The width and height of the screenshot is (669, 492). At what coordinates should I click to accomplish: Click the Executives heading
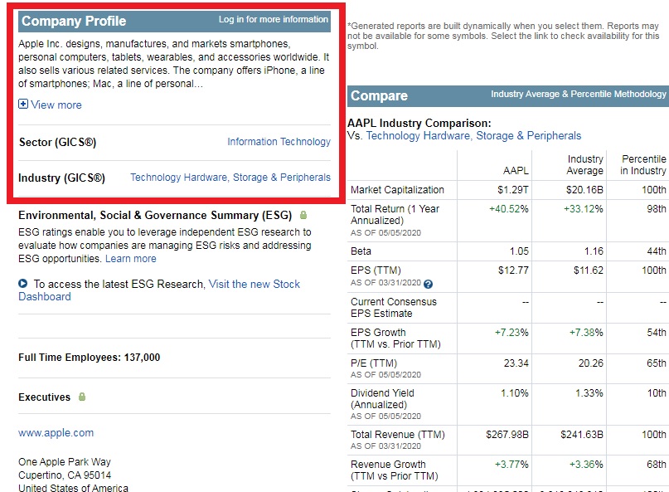tap(45, 397)
